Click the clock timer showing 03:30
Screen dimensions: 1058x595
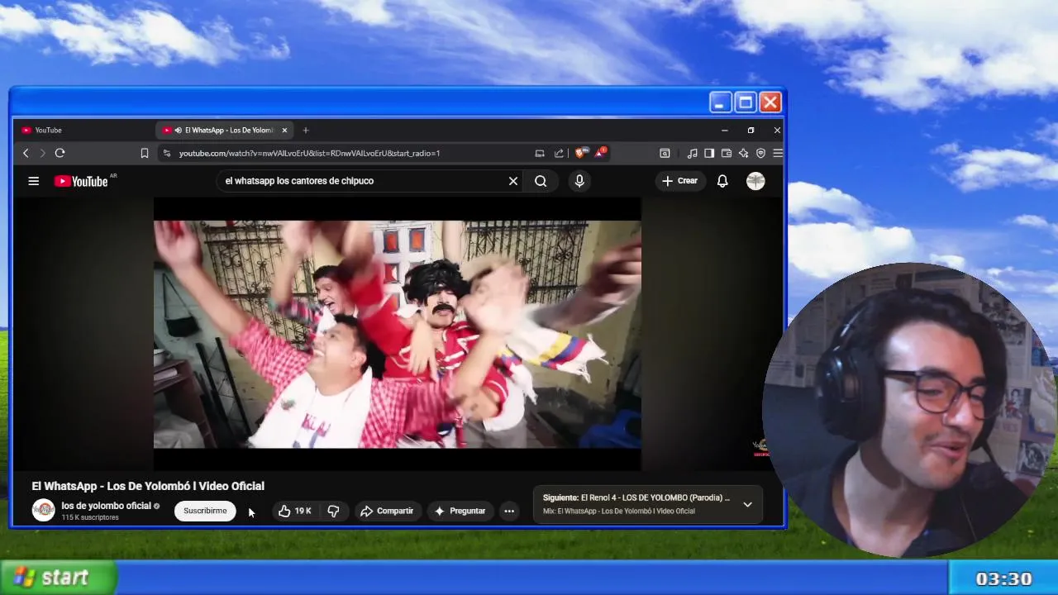(1003, 579)
